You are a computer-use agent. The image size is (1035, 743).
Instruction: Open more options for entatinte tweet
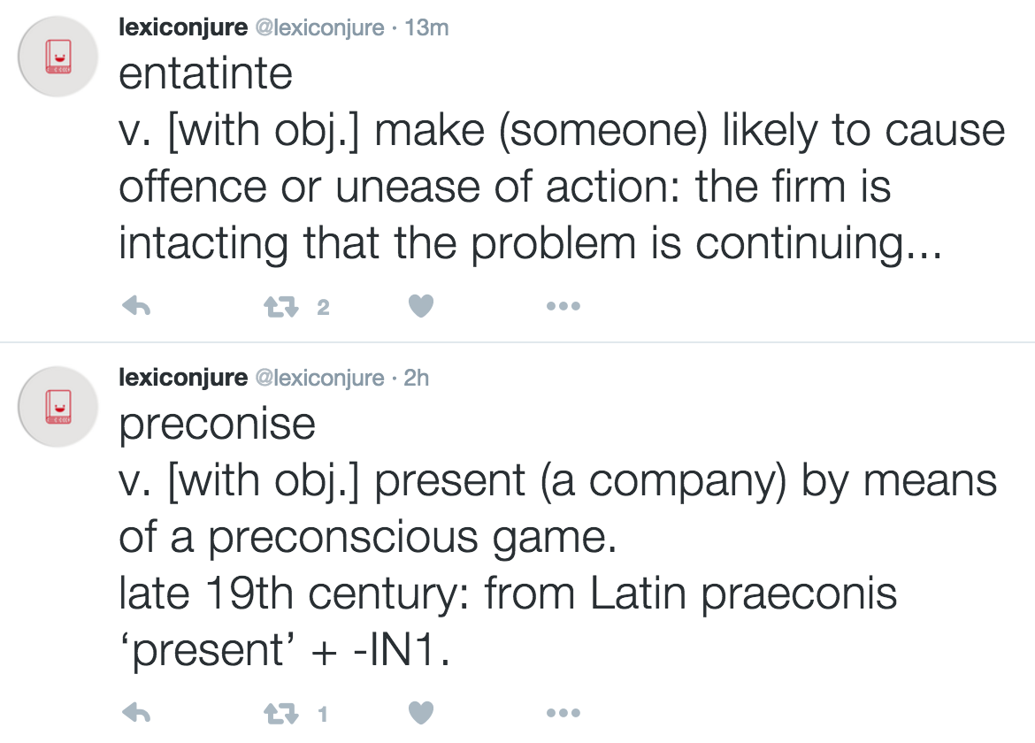pos(563,307)
